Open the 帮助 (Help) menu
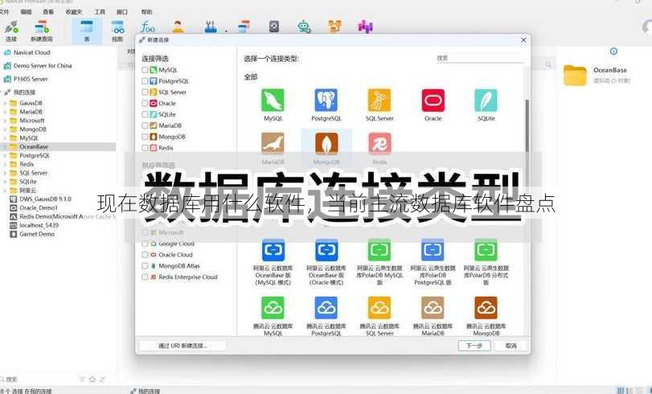The image size is (652, 394). coord(146,11)
